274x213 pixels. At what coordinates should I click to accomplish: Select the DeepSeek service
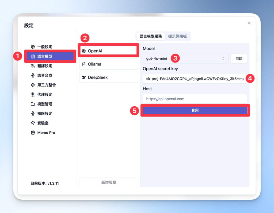(109, 77)
